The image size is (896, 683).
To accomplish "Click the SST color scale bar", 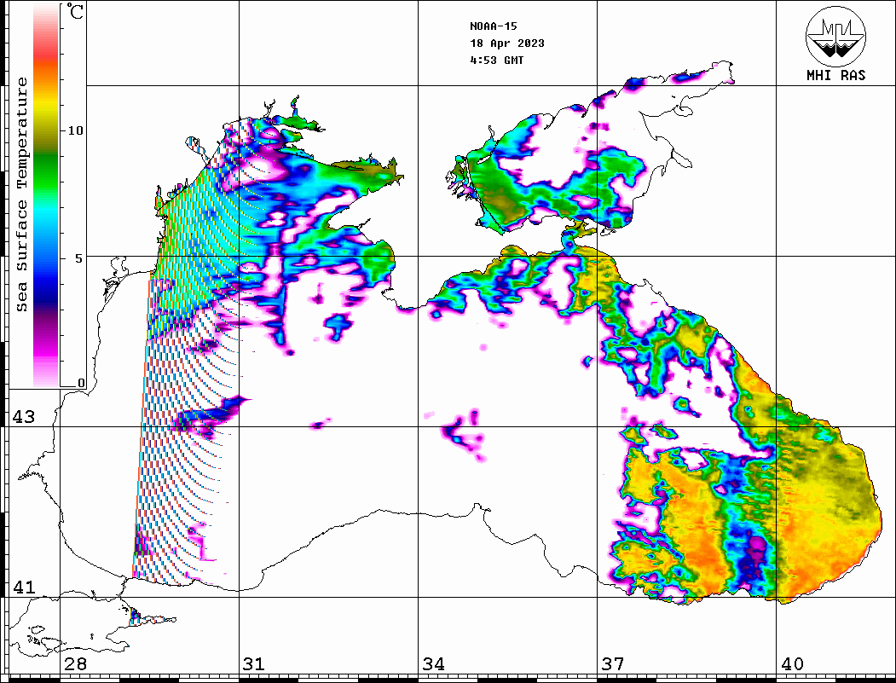I will (46, 195).
